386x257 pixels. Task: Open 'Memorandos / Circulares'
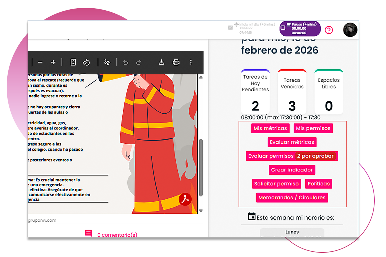click(x=292, y=198)
